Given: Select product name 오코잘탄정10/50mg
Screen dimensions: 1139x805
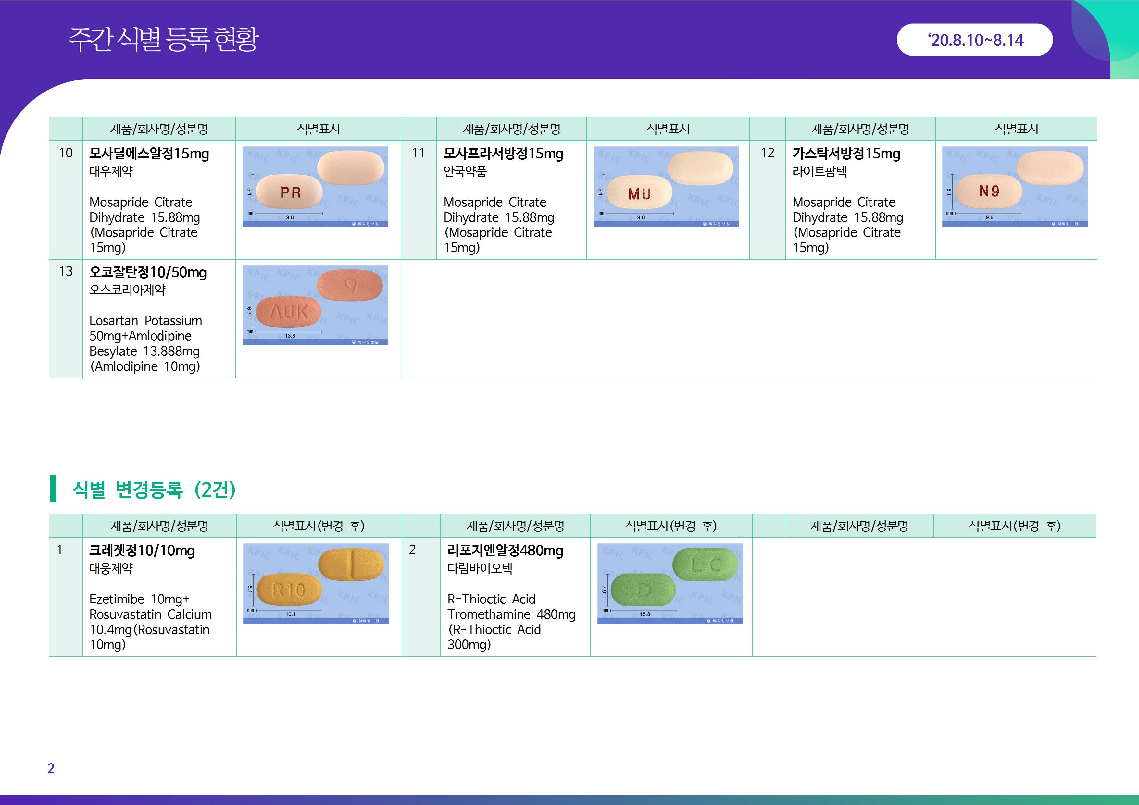Looking at the screenshot, I should pos(148,272).
